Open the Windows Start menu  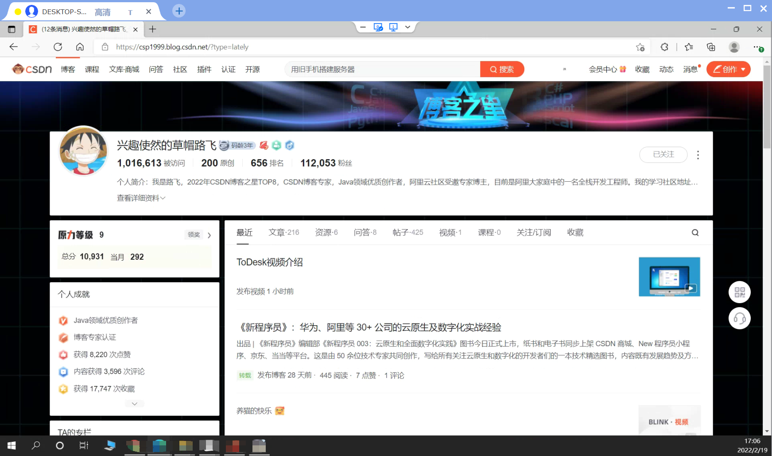[12, 445]
